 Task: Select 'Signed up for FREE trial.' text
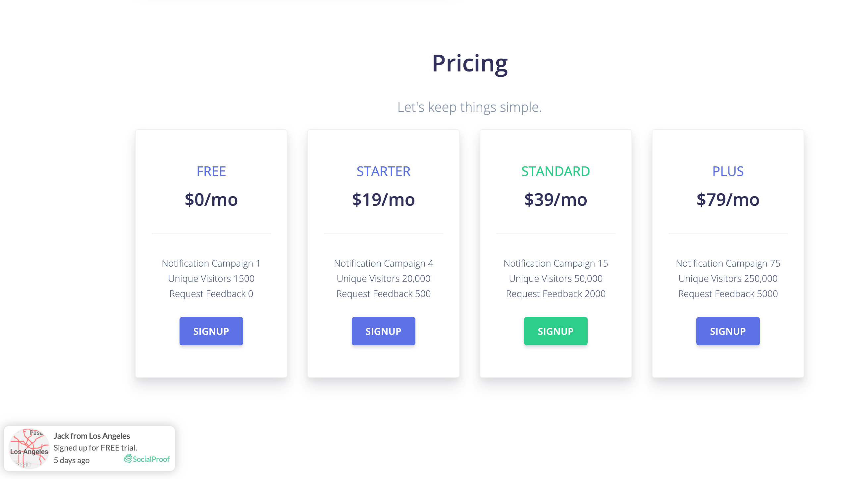click(x=95, y=448)
